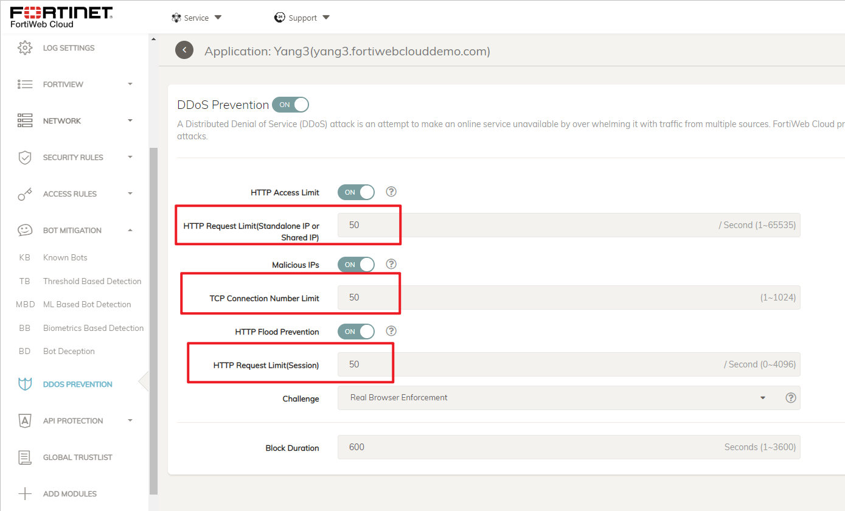Select the ACCESS RULES key icon

(x=24, y=193)
